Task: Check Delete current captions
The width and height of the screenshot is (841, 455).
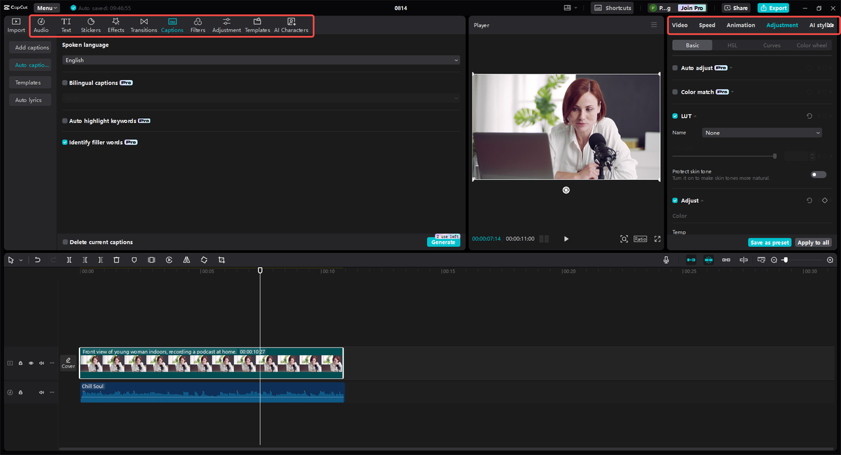Action: coord(65,242)
